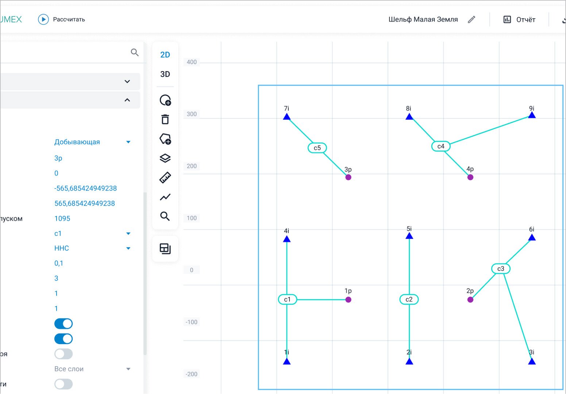This screenshot has width=566, height=394.
Task: Select the ruler measure tool
Action: [165, 178]
